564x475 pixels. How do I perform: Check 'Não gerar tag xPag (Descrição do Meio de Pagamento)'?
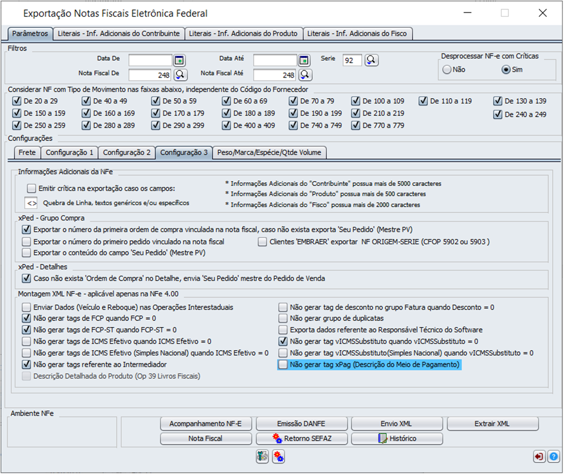(283, 364)
